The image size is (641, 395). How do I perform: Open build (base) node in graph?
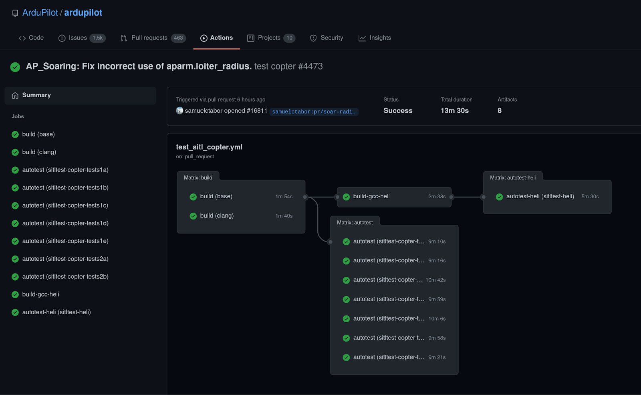tap(241, 197)
